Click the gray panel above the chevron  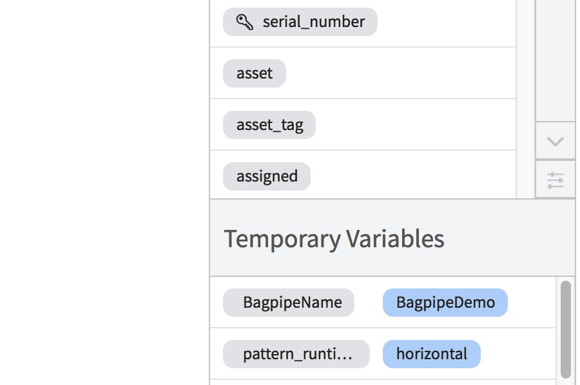coord(556,61)
